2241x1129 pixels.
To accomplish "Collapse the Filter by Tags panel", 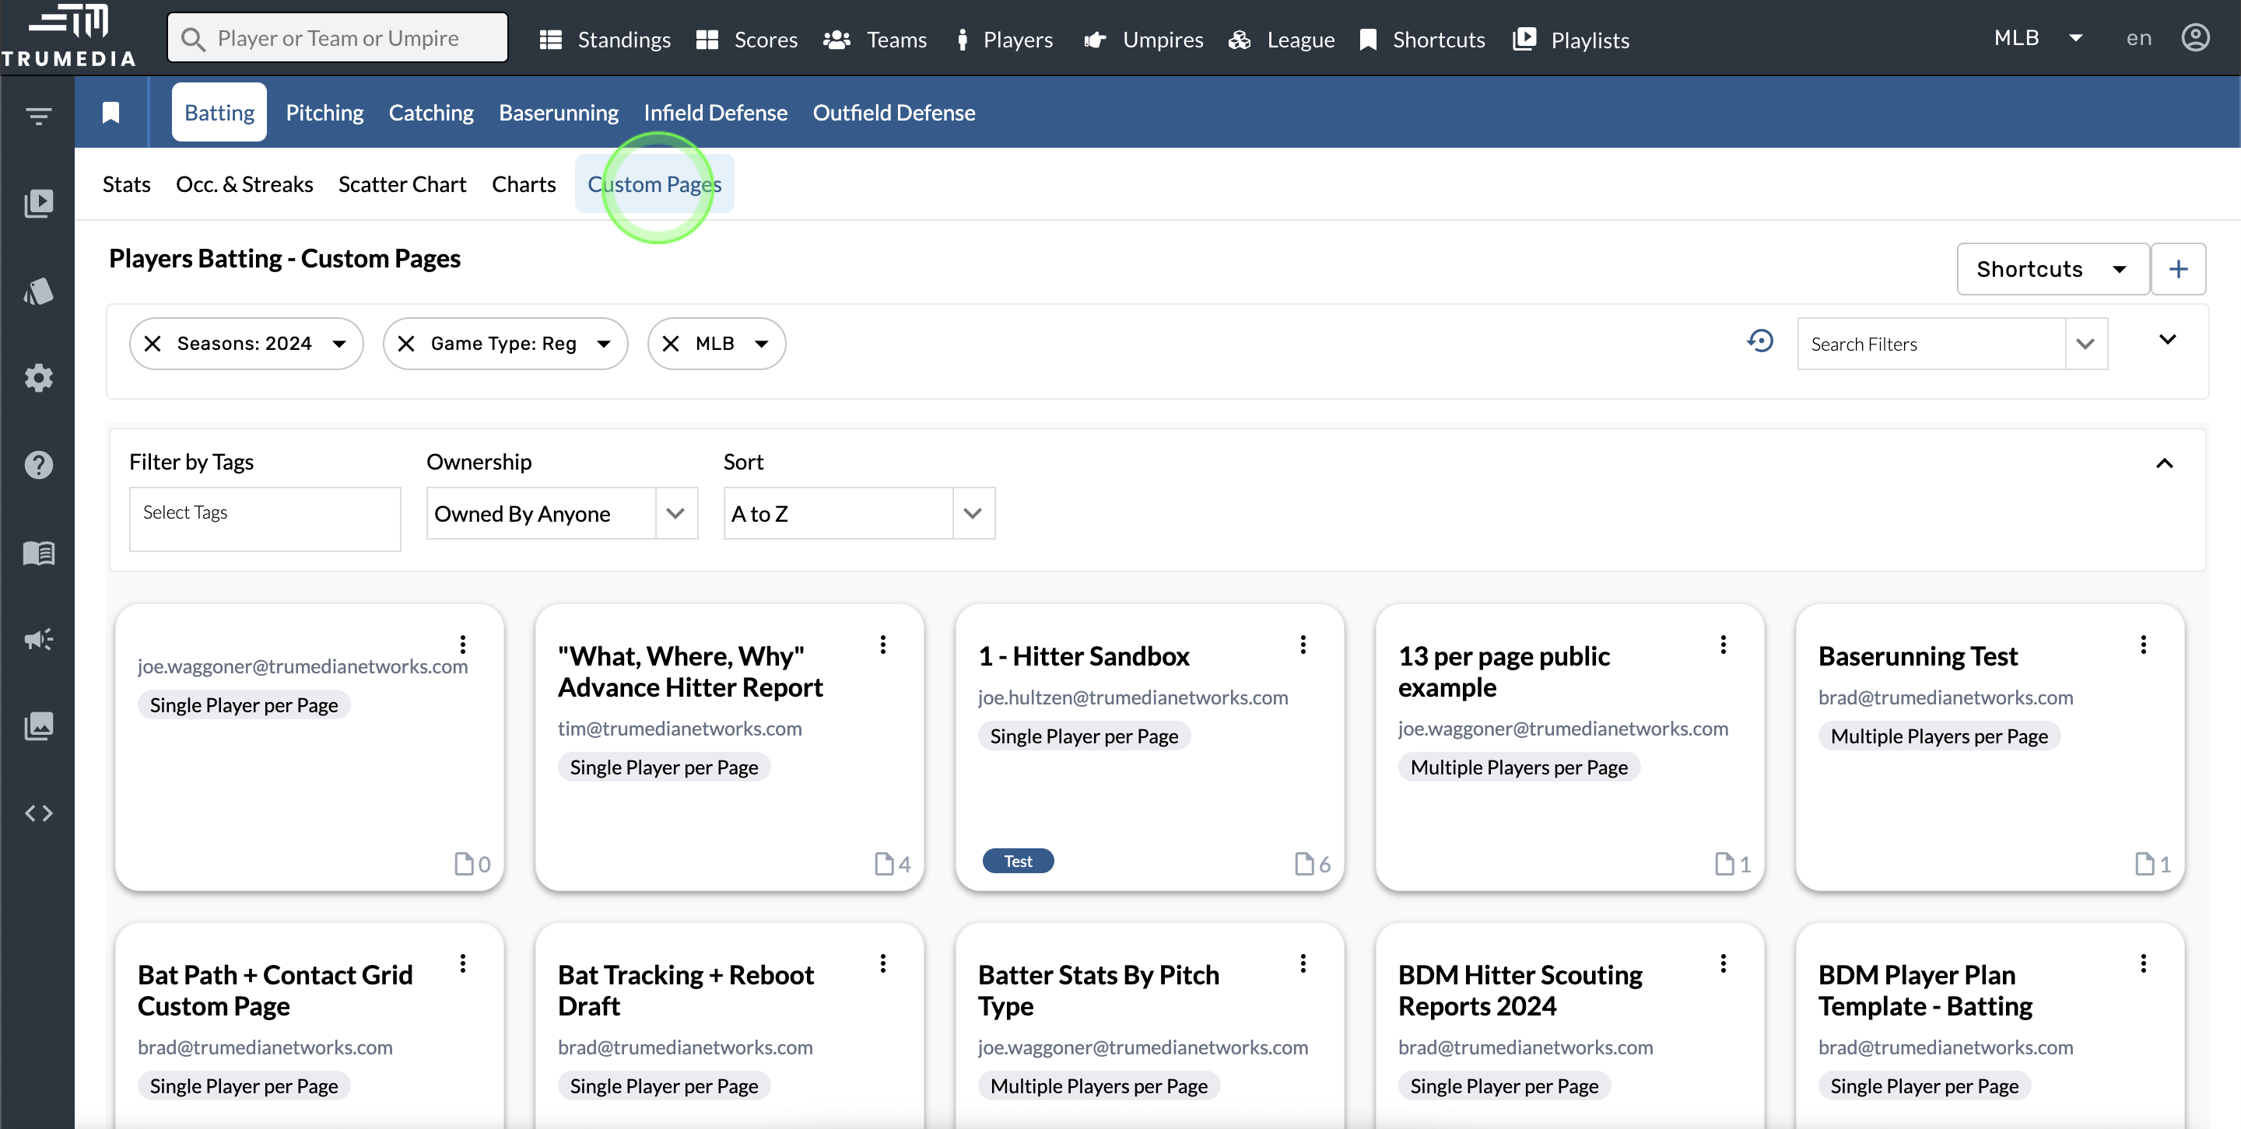I will coord(2165,463).
